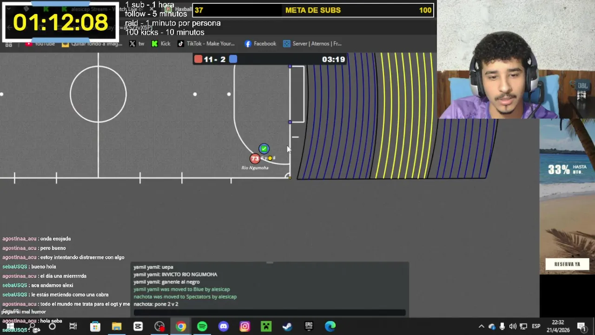Image resolution: width=595 pixels, height=335 pixels.
Task: Click chat line 'nachota: pone 2 v 2'
Action: [x=156, y=304]
